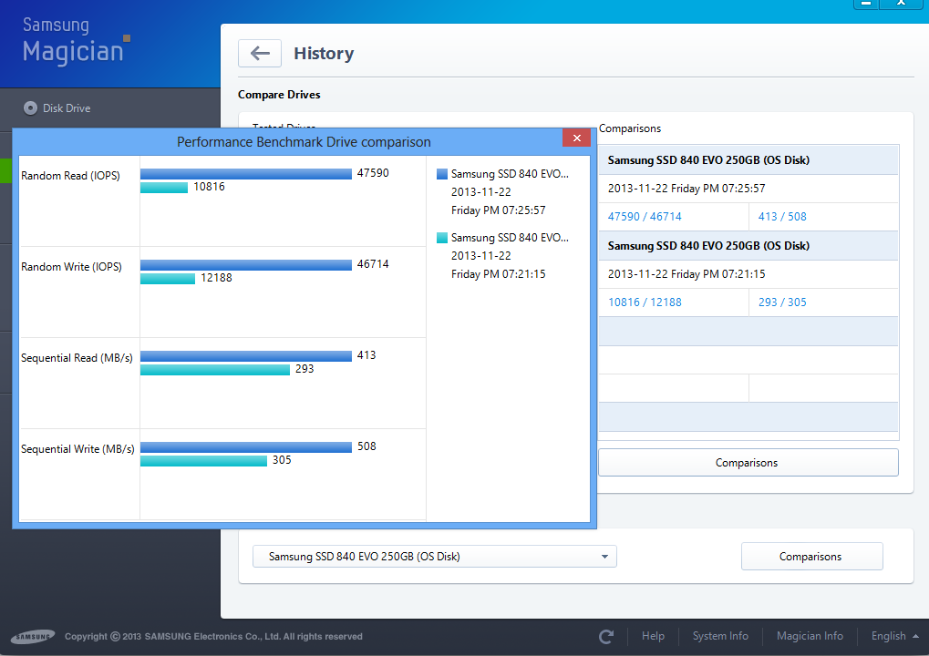Expand the English language selector
929x656 pixels.
pos(894,636)
